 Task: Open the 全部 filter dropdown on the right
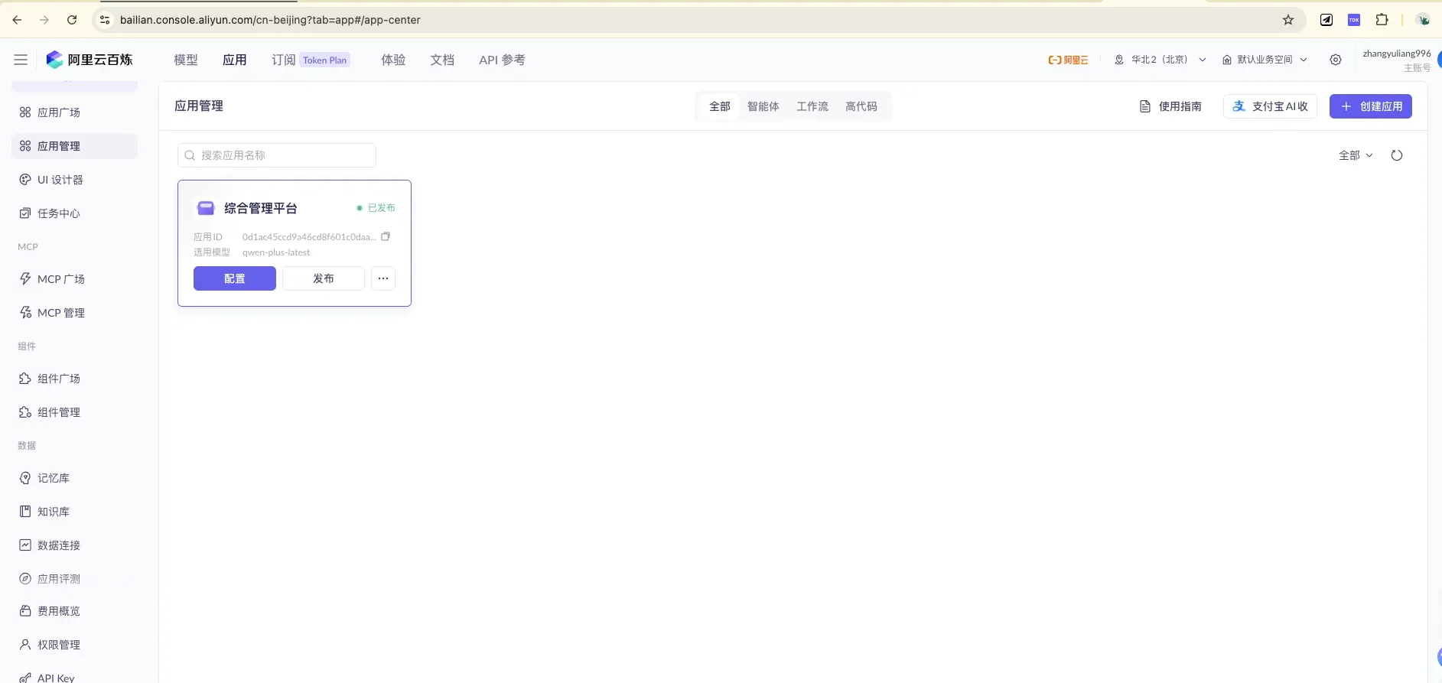pyautogui.click(x=1356, y=155)
